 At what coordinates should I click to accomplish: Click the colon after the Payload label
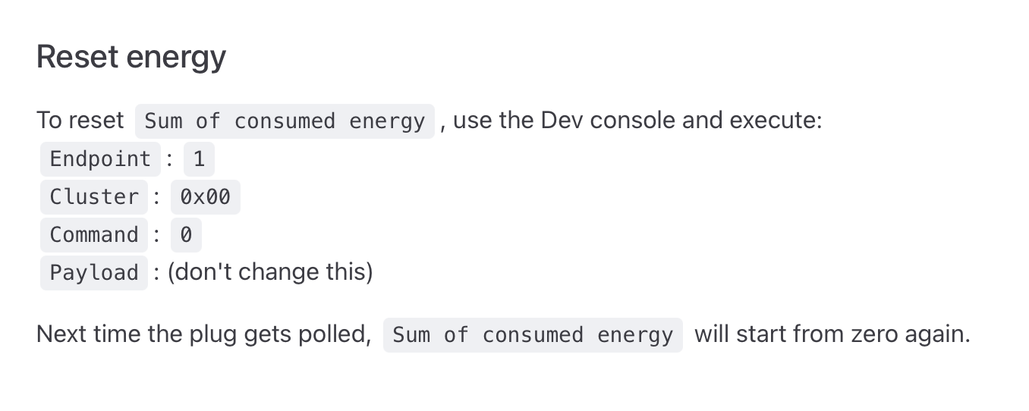tap(156, 272)
